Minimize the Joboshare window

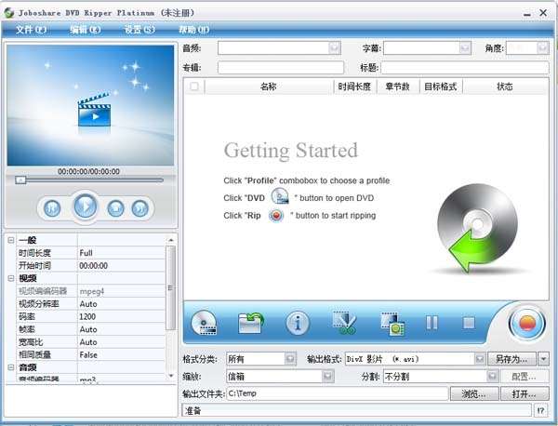click(x=527, y=14)
